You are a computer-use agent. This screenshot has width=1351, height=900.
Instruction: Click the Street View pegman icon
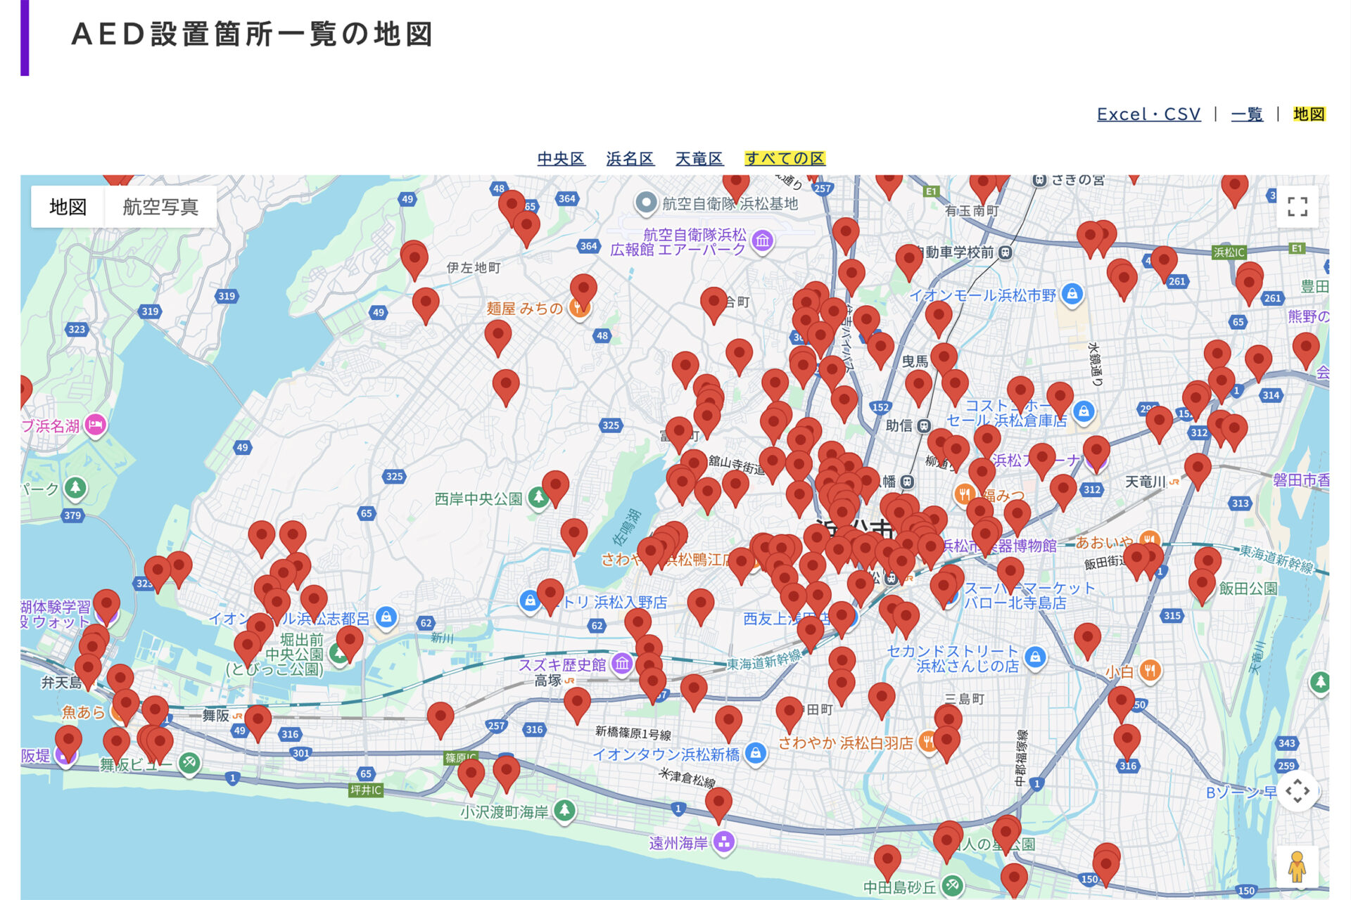click(x=1297, y=866)
